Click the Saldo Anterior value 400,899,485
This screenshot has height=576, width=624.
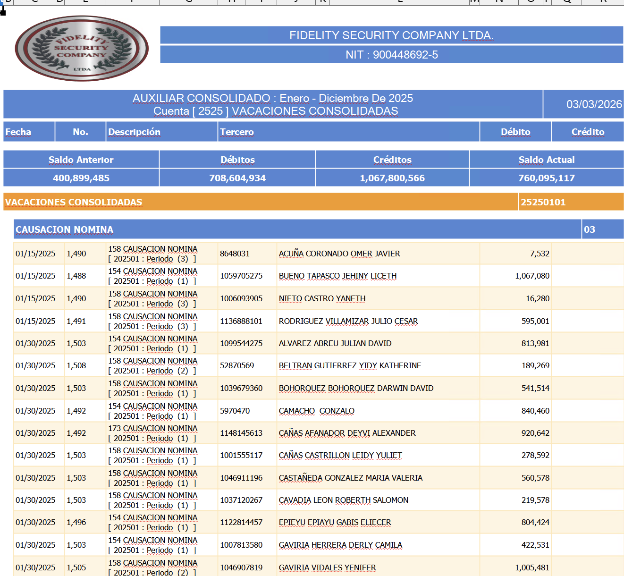click(x=81, y=178)
